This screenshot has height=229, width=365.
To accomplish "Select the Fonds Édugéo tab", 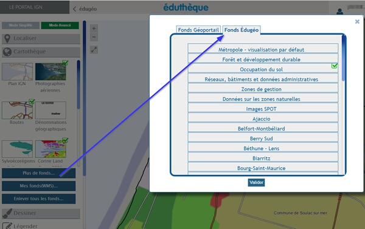I will [242, 30].
